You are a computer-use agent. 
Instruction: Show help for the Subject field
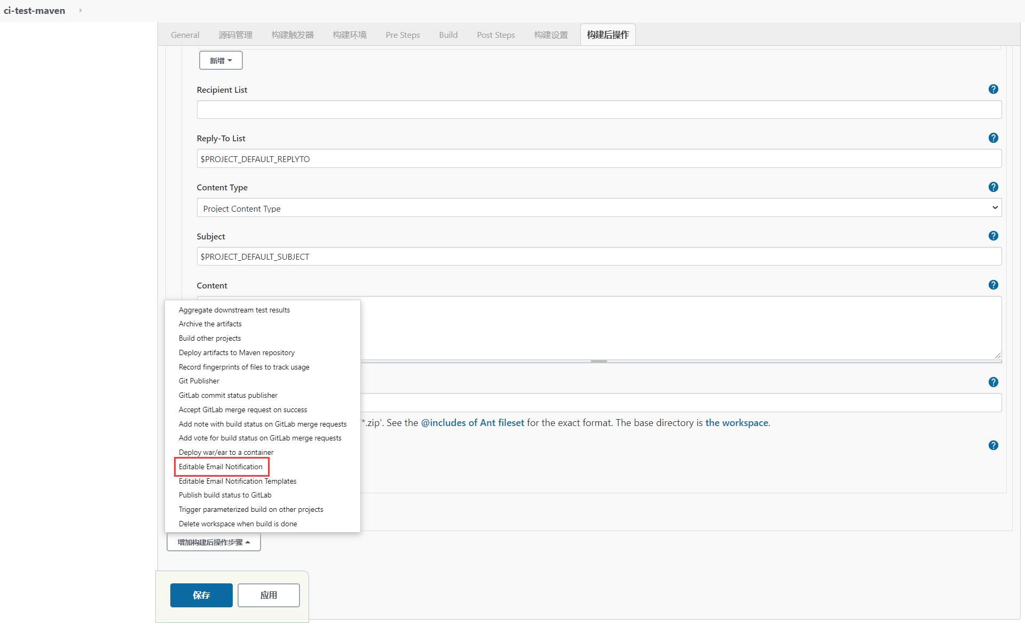coord(993,236)
